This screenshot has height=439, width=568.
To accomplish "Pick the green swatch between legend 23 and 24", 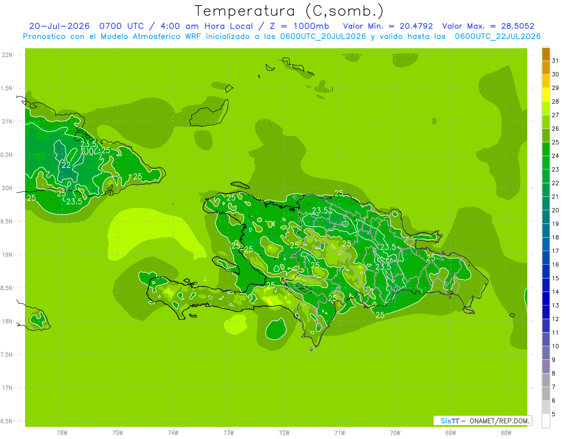I will (x=546, y=162).
